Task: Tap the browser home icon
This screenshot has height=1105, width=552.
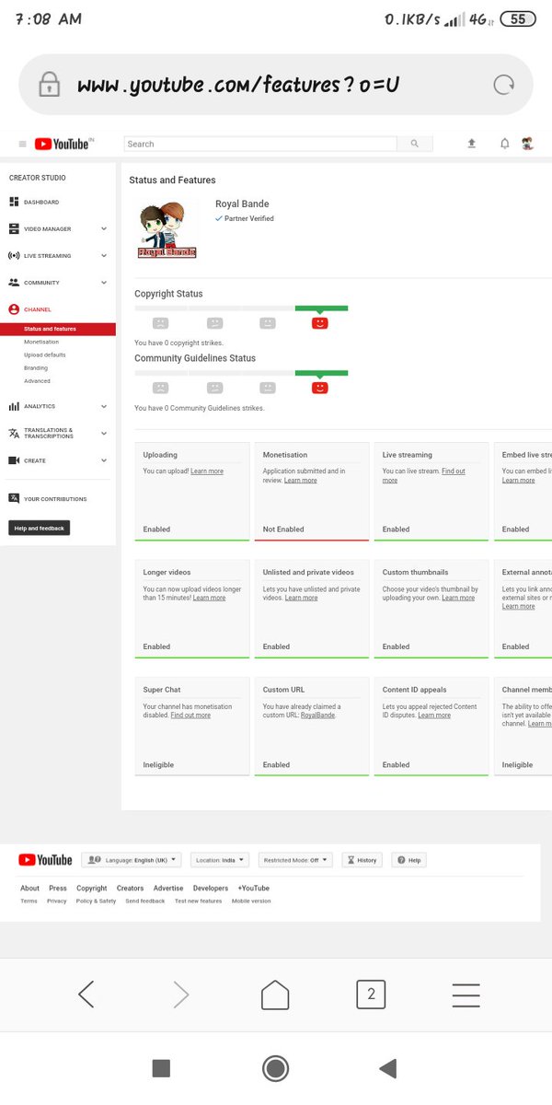Action: tap(275, 994)
